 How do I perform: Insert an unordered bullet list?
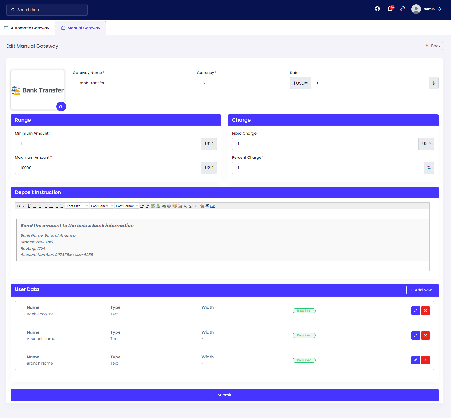tap(62, 206)
